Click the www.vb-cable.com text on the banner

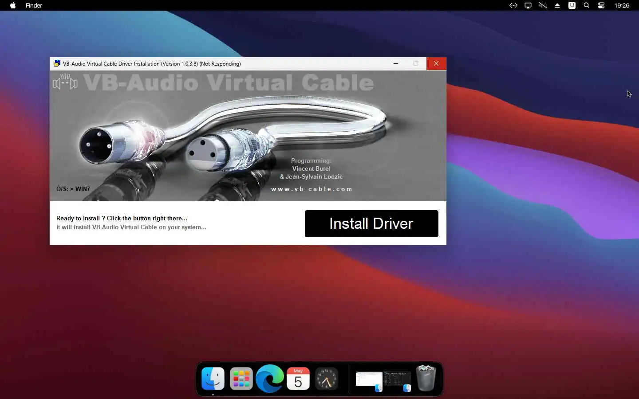pos(312,189)
